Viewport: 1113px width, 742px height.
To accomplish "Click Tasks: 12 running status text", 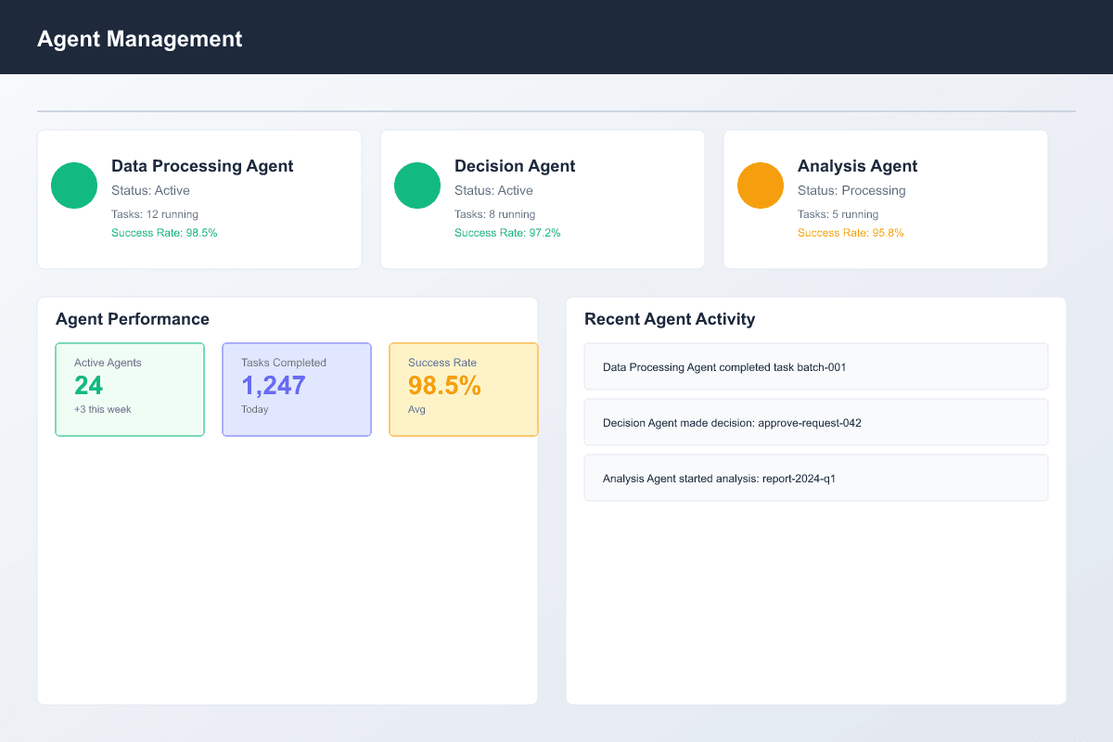I will (x=153, y=213).
